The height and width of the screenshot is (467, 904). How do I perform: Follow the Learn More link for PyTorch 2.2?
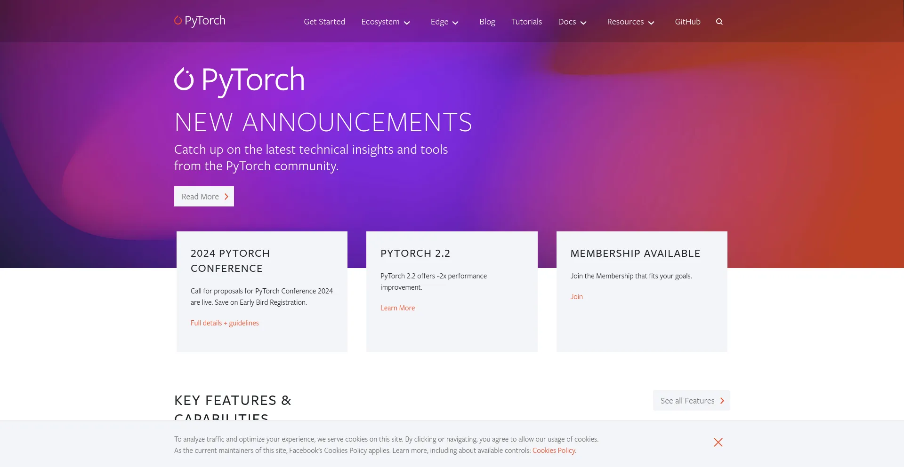[397, 308]
